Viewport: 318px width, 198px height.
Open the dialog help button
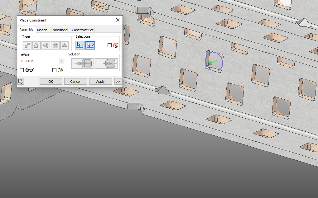pos(21,81)
